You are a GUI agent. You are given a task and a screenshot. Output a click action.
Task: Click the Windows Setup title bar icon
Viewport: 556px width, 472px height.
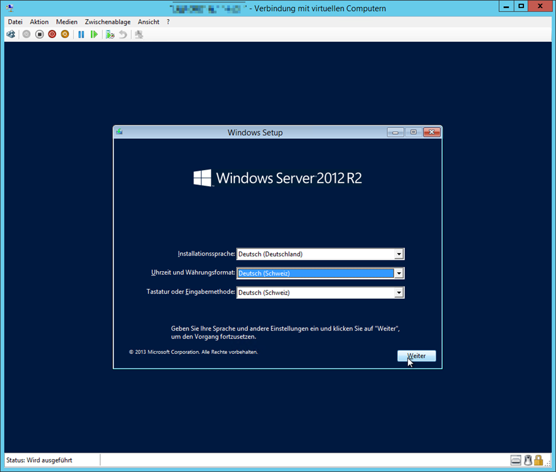click(x=120, y=132)
